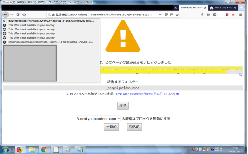Screen dimensions: 248x154
Task: Close the 54608182-e972 tab
Action: point(205,8)
